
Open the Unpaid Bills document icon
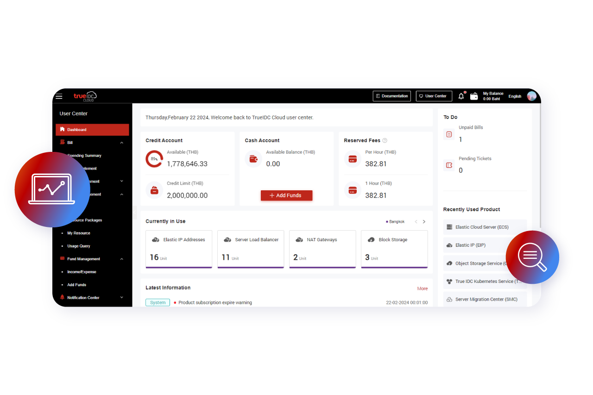click(x=448, y=134)
